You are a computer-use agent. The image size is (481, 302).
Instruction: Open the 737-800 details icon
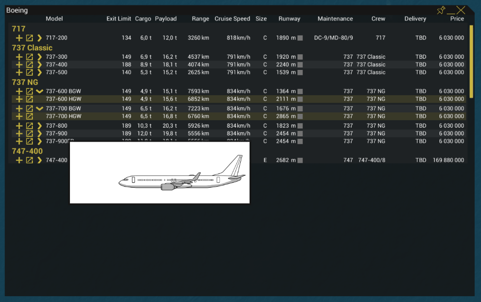[29, 126]
